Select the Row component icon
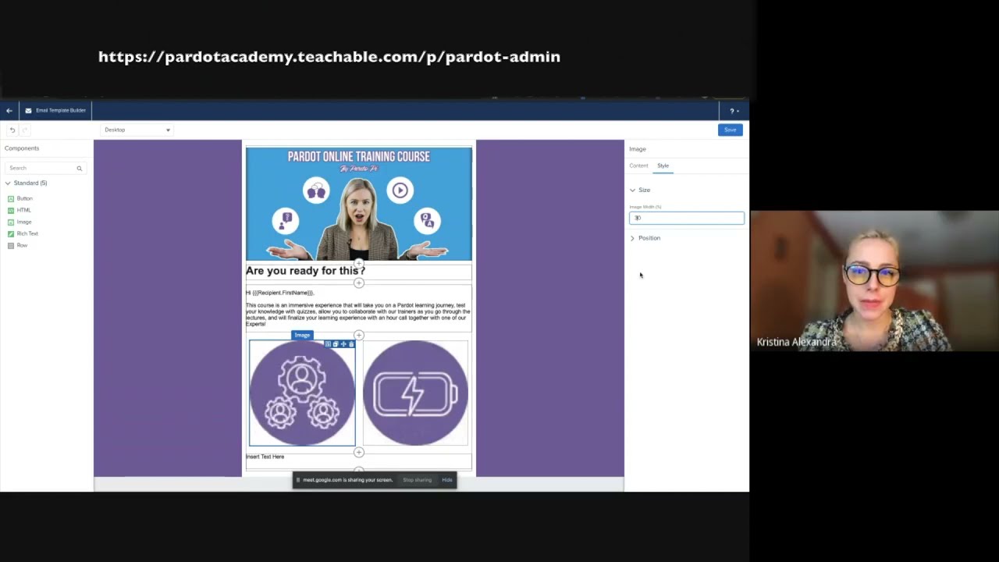This screenshot has width=999, height=562. point(11,246)
